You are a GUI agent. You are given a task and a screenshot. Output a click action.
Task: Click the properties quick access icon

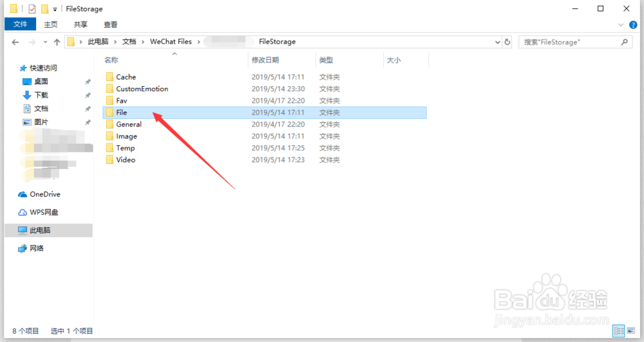coord(32,8)
